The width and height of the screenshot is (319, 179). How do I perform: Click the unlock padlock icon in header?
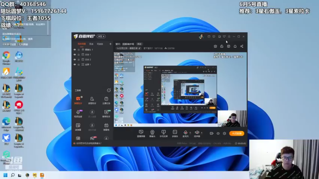point(222,46)
